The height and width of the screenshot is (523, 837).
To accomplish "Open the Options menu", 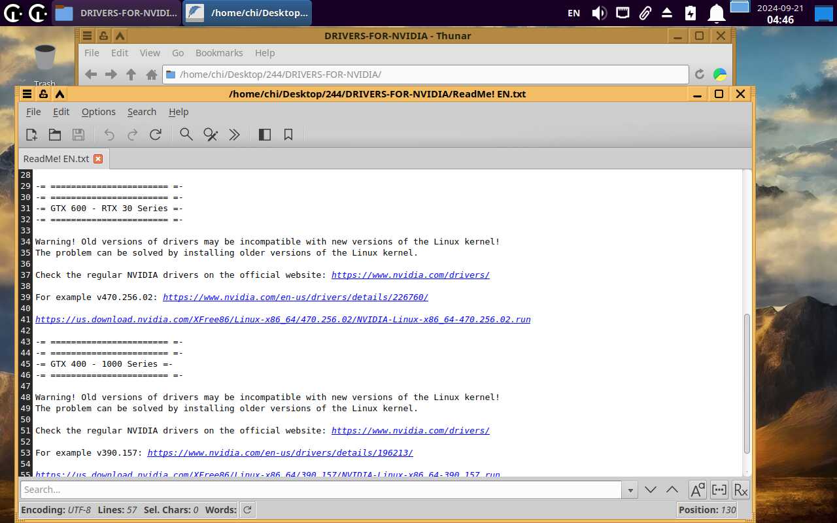I will [99, 112].
